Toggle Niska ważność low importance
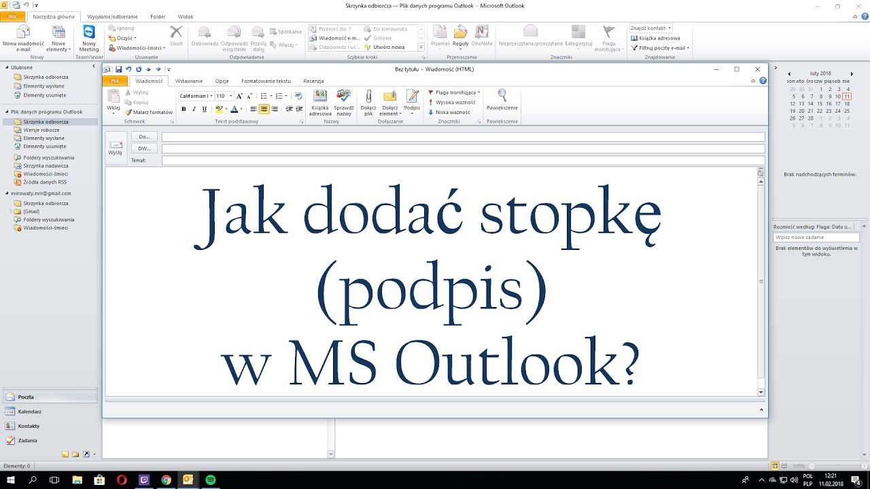The width and height of the screenshot is (870, 489). point(449,112)
